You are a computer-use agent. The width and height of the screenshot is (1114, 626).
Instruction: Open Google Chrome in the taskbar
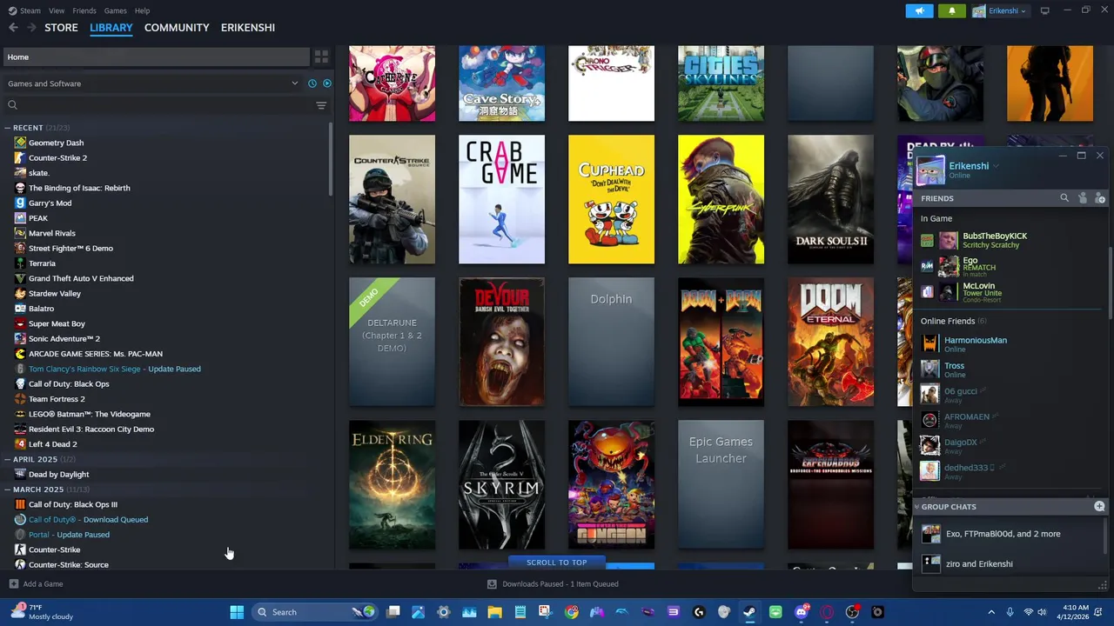click(x=571, y=612)
